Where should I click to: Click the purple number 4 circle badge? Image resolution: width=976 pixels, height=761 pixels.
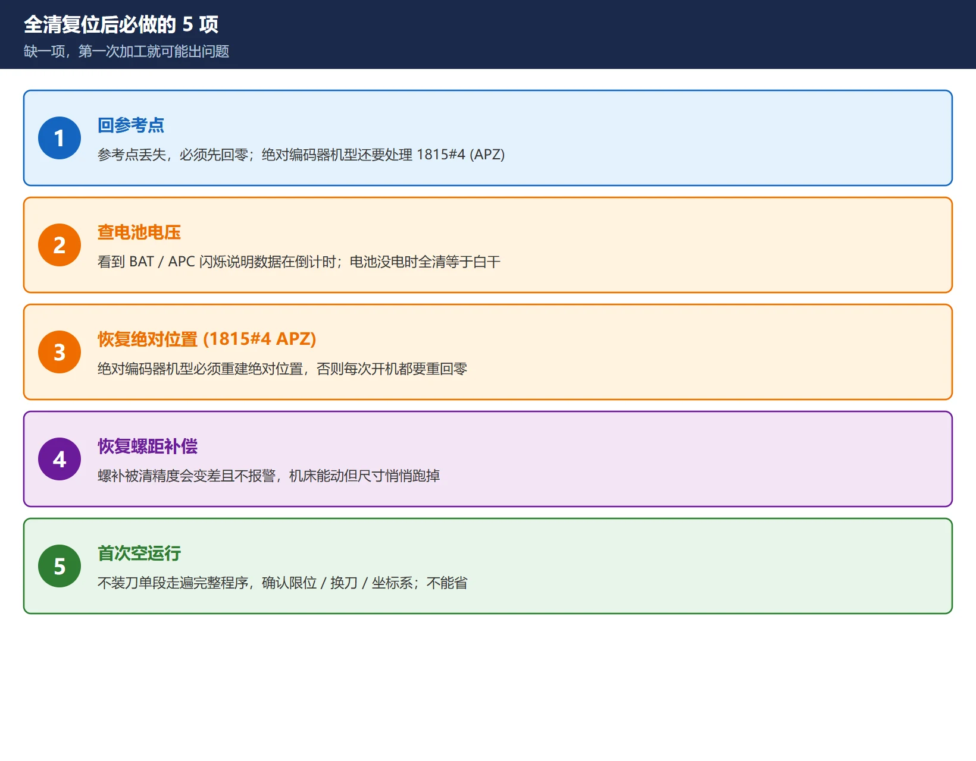60,459
